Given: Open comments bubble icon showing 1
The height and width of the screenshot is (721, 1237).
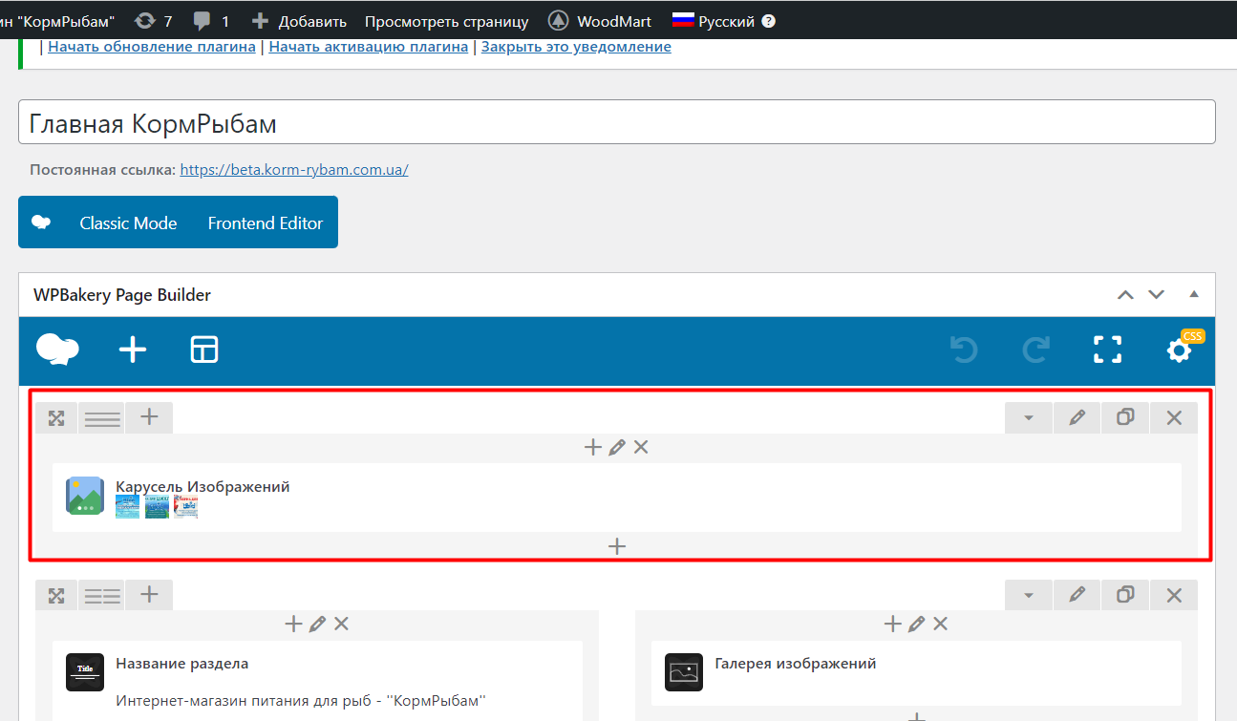Looking at the screenshot, I should click(x=210, y=21).
